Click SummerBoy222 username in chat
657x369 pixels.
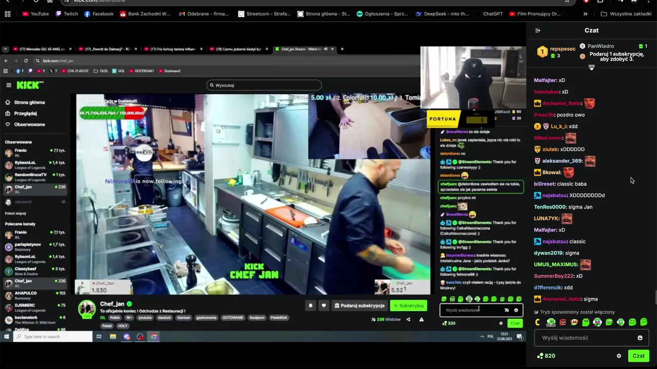click(553, 276)
